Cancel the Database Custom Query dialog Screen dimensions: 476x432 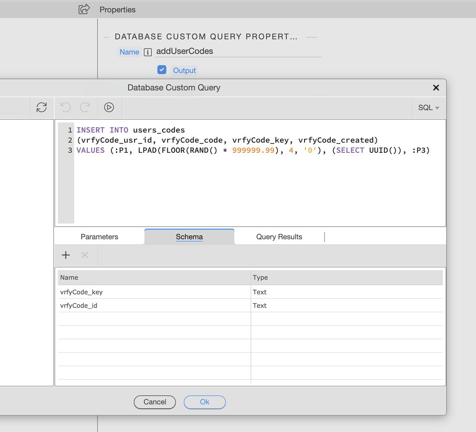tap(154, 402)
